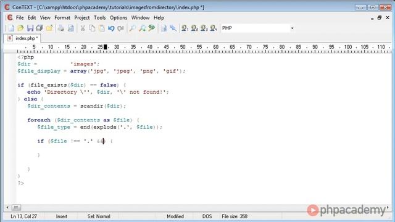The image size is (395, 222).
Task: Click 'File size: 358' in status bar
Action: tap(235, 216)
